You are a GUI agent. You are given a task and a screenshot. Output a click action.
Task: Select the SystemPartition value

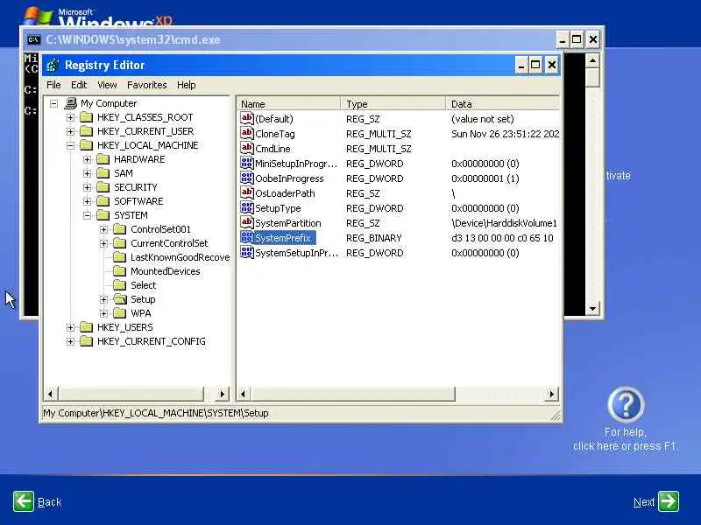coord(288,223)
